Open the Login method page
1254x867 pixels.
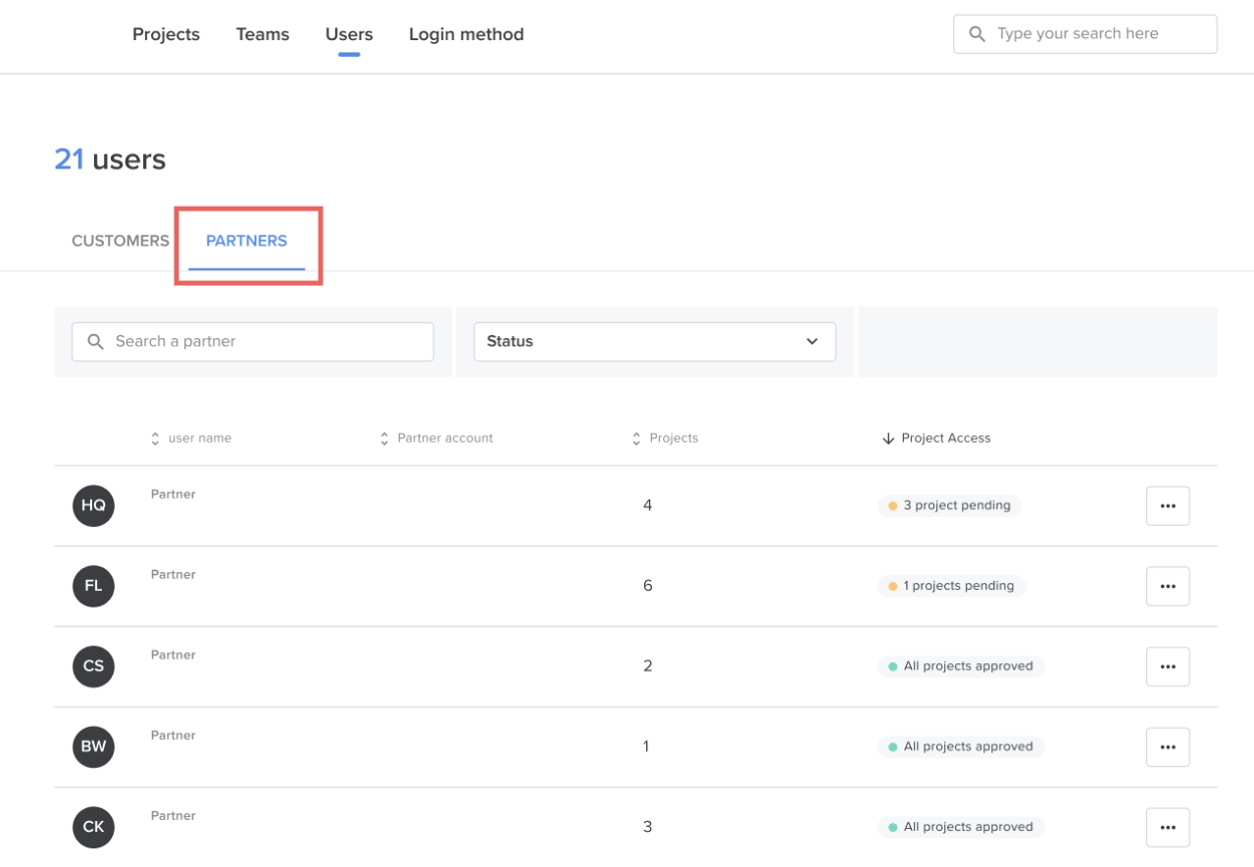[467, 34]
